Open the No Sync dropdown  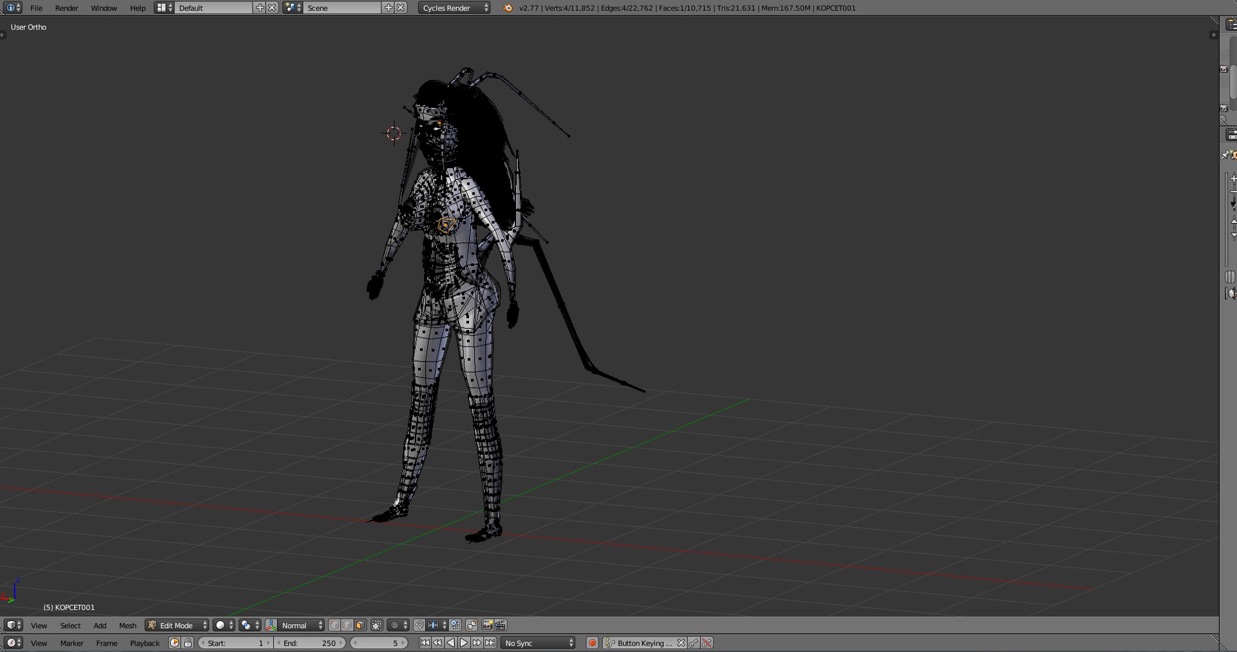[538, 643]
